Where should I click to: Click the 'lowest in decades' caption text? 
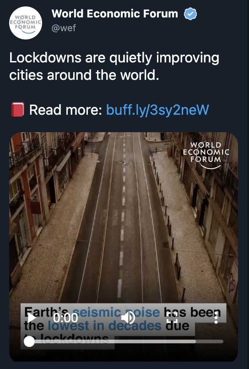(104, 326)
